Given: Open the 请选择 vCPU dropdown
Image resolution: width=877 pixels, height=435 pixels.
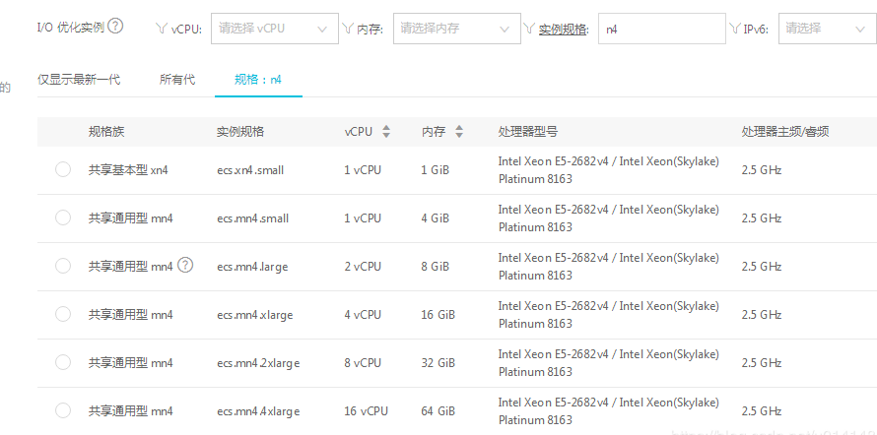Looking at the screenshot, I should [275, 29].
